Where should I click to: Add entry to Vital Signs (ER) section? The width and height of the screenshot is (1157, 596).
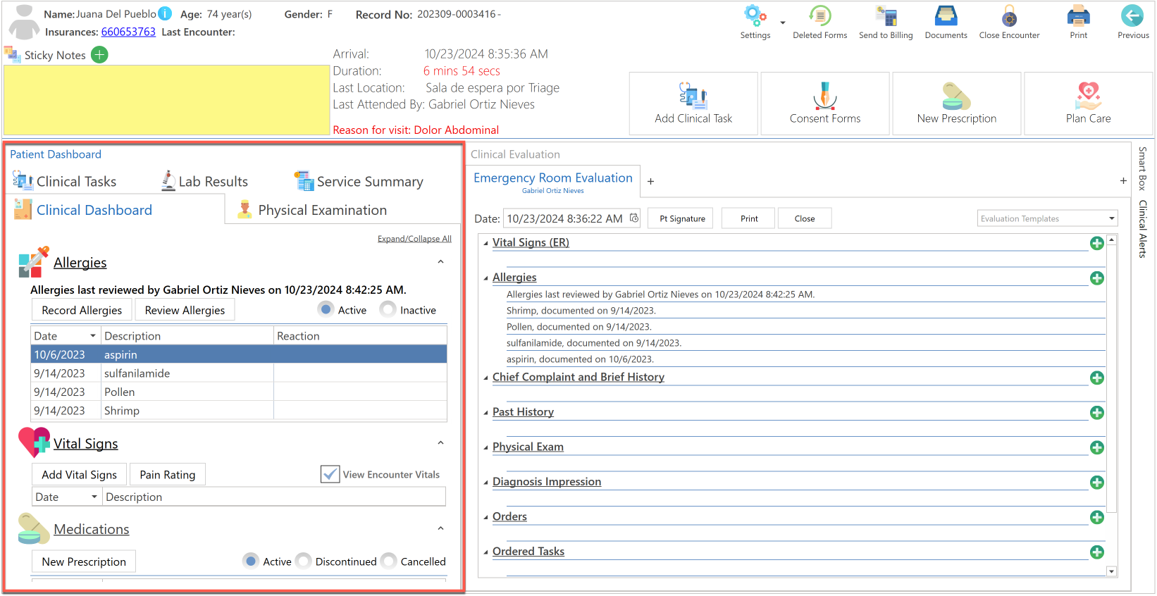pyautogui.click(x=1097, y=243)
